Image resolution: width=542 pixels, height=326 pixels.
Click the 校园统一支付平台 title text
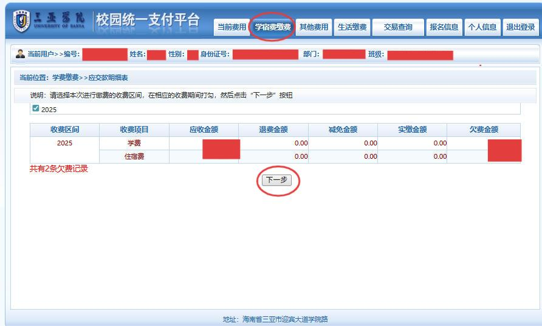point(148,21)
